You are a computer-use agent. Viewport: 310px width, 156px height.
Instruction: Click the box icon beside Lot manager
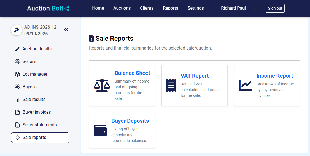pyautogui.click(x=17, y=74)
